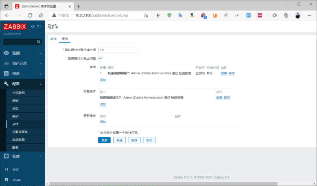Click the Share Z icon

coord(6,180)
